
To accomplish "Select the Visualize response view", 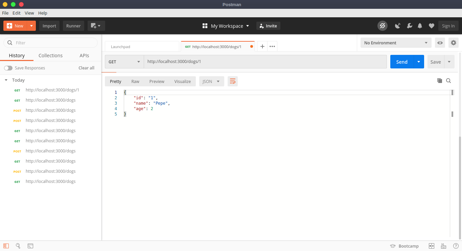I will (x=183, y=81).
